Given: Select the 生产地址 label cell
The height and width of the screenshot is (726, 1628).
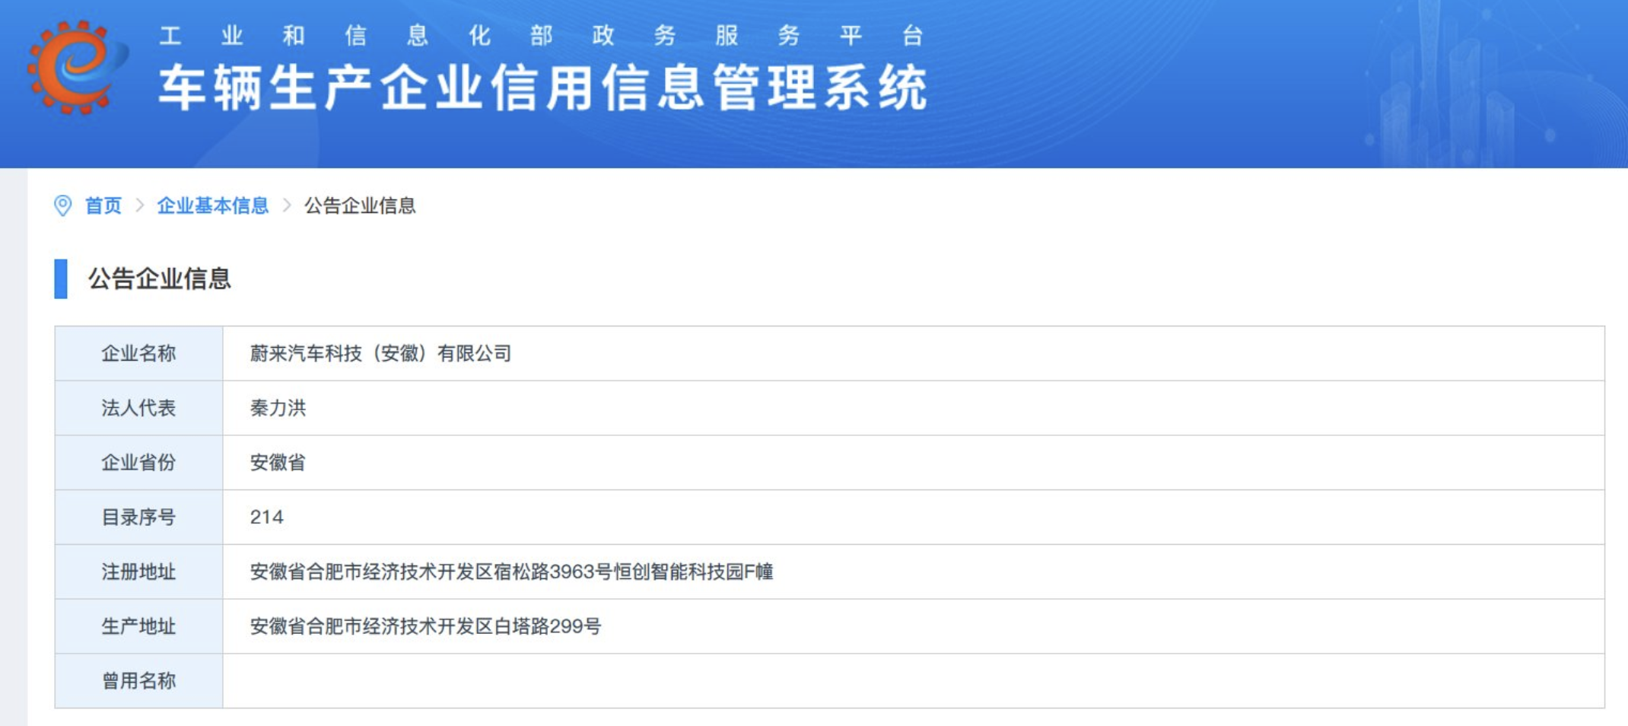Looking at the screenshot, I should tap(139, 626).
